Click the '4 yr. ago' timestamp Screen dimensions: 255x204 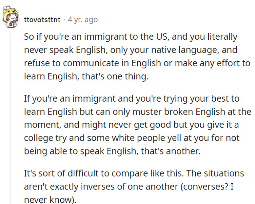83,20
